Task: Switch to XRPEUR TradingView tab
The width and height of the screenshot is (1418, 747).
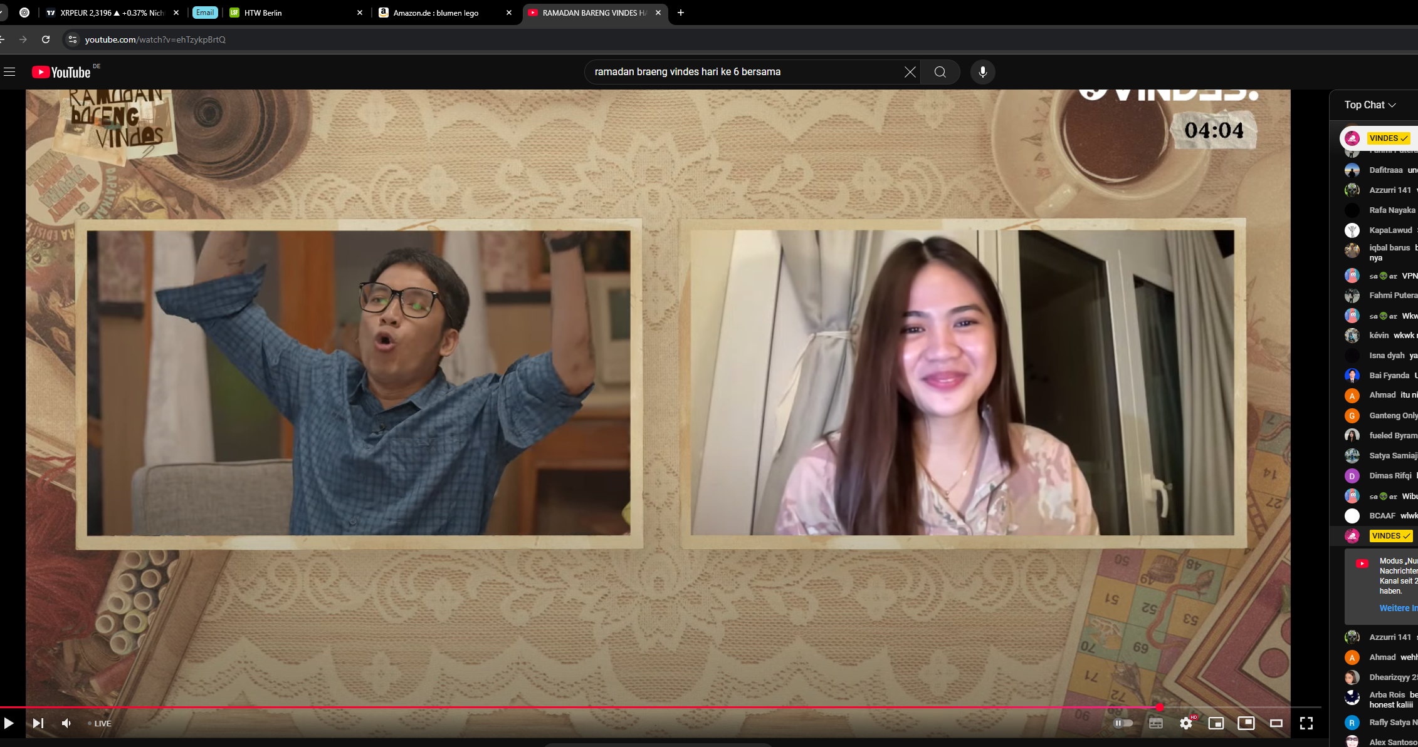Action: point(113,13)
